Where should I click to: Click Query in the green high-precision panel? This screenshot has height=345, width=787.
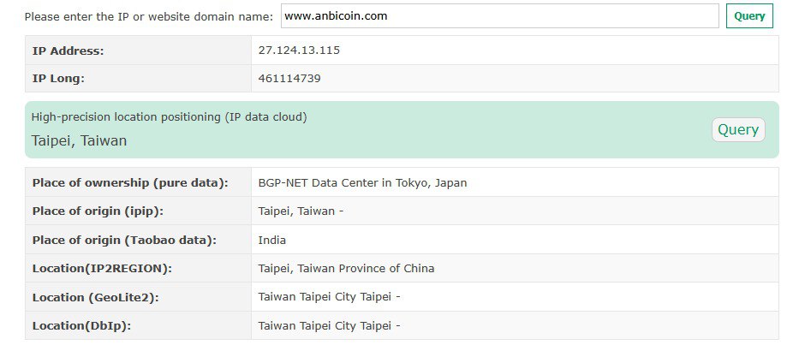(738, 130)
